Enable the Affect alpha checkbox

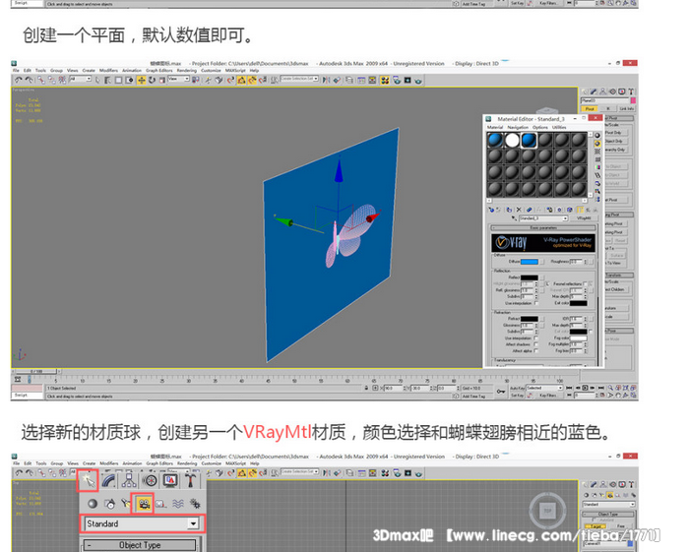click(536, 351)
